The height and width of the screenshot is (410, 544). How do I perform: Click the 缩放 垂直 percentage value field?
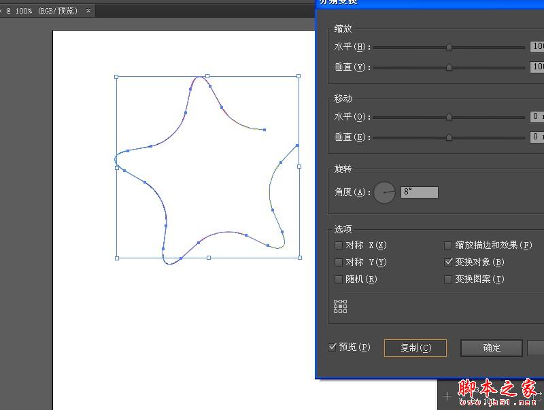click(537, 67)
